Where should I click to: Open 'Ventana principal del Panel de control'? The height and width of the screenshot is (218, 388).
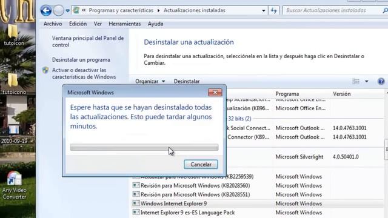pos(88,42)
